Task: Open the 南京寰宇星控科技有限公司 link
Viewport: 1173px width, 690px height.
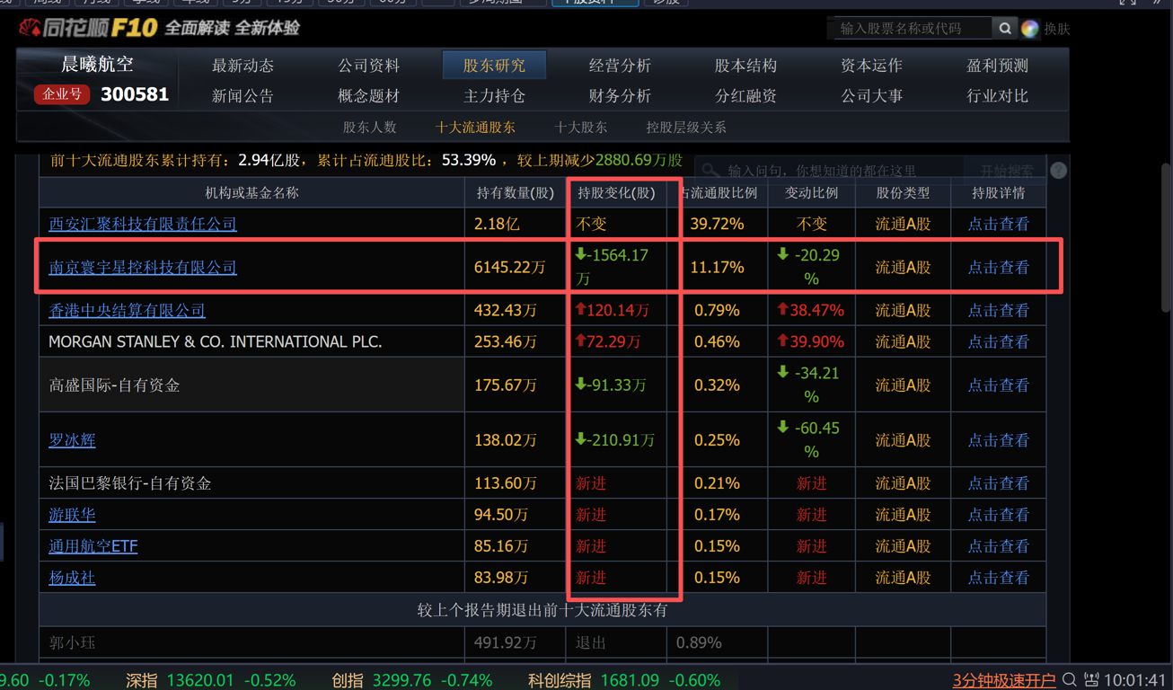Action: pyautogui.click(x=143, y=267)
